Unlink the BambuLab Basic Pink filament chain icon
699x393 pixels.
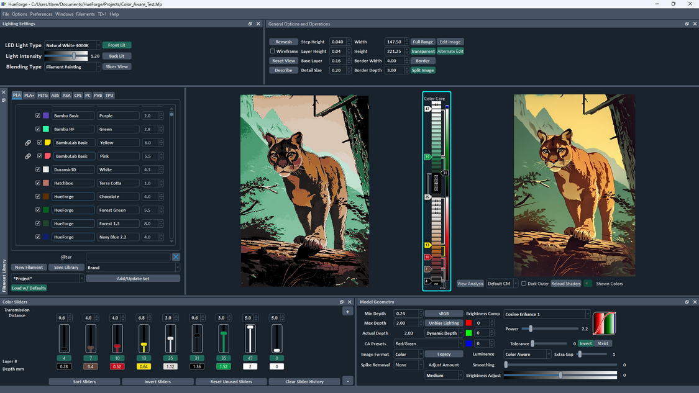tap(27, 156)
